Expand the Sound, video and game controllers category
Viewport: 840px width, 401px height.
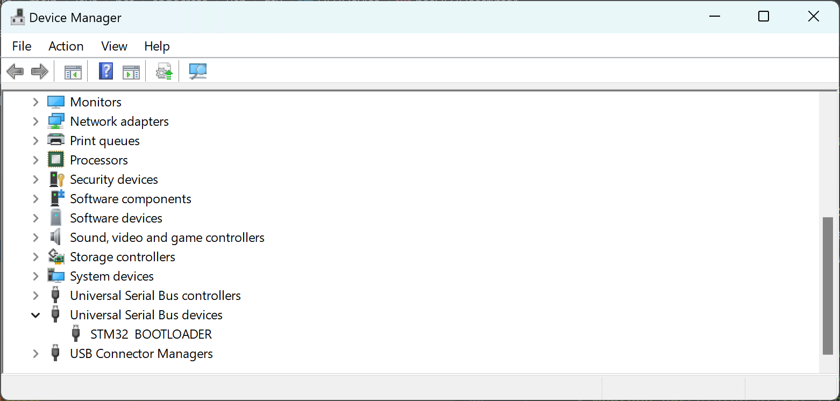click(35, 237)
